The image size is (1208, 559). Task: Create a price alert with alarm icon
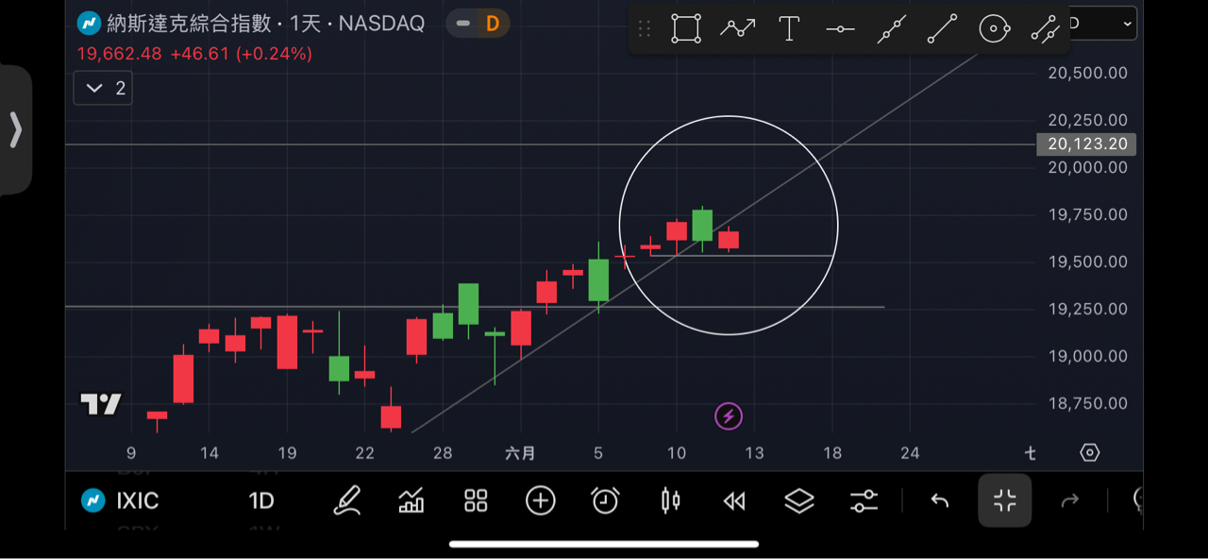pyautogui.click(x=605, y=500)
